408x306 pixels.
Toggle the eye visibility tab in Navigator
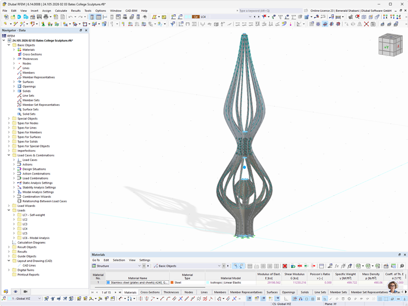click(16, 292)
